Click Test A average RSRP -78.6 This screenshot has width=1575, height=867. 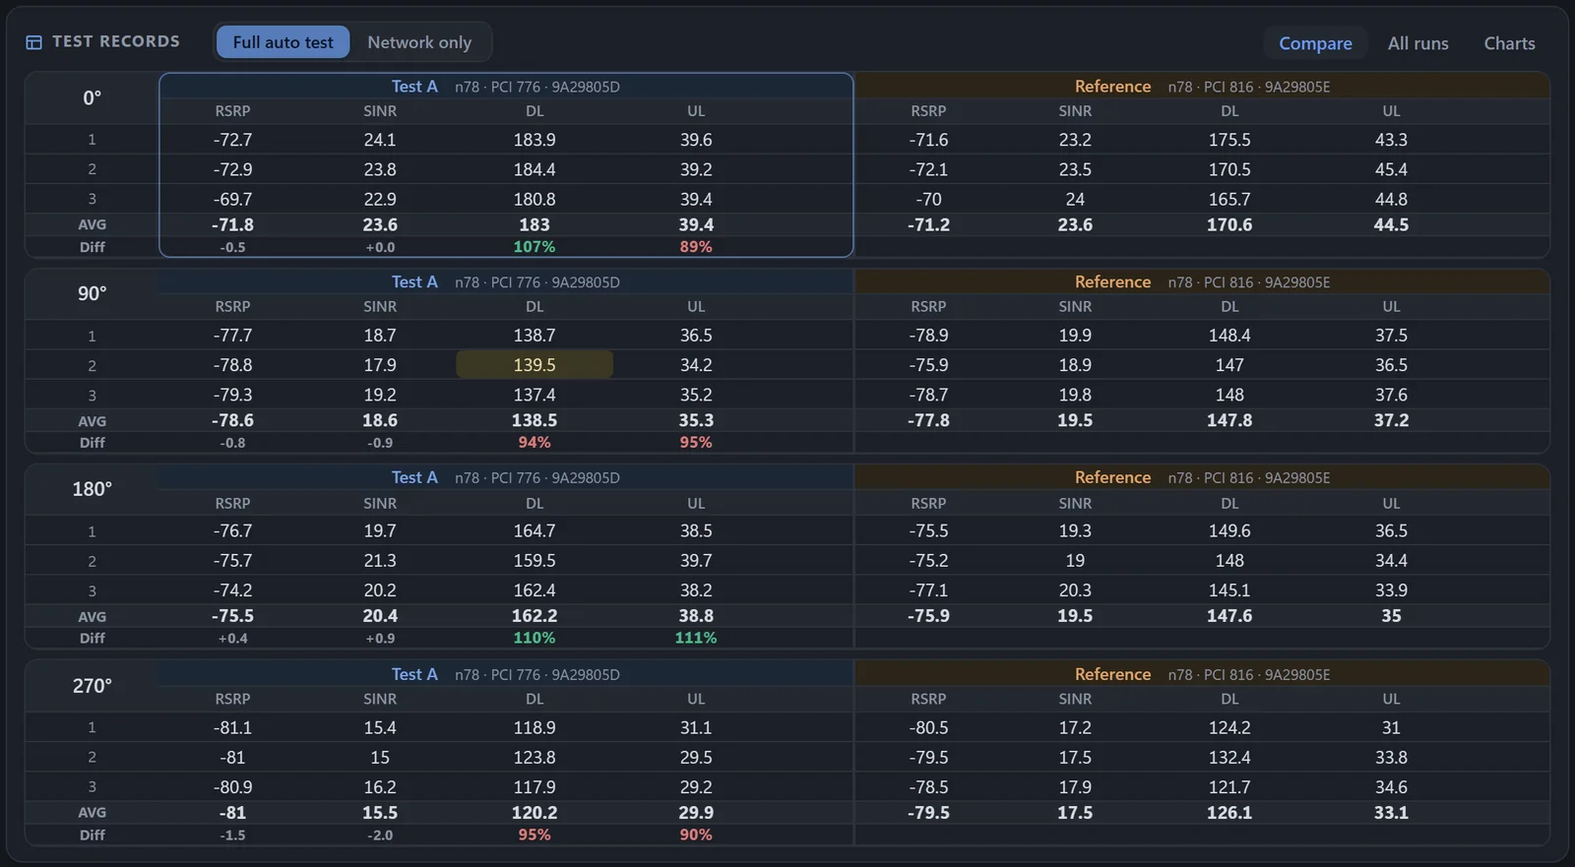(232, 420)
